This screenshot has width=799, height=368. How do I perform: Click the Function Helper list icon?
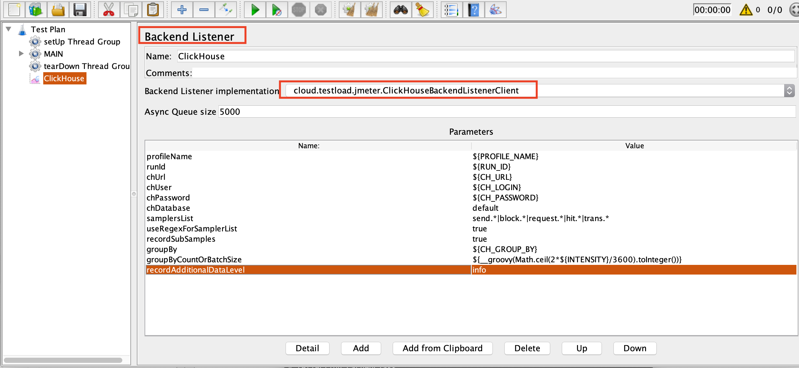tap(451, 10)
